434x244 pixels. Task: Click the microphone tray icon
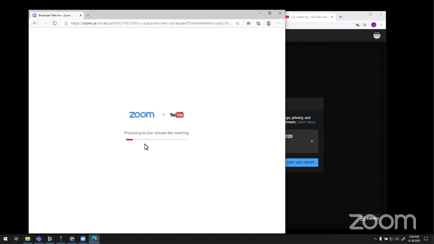tap(380, 239)
